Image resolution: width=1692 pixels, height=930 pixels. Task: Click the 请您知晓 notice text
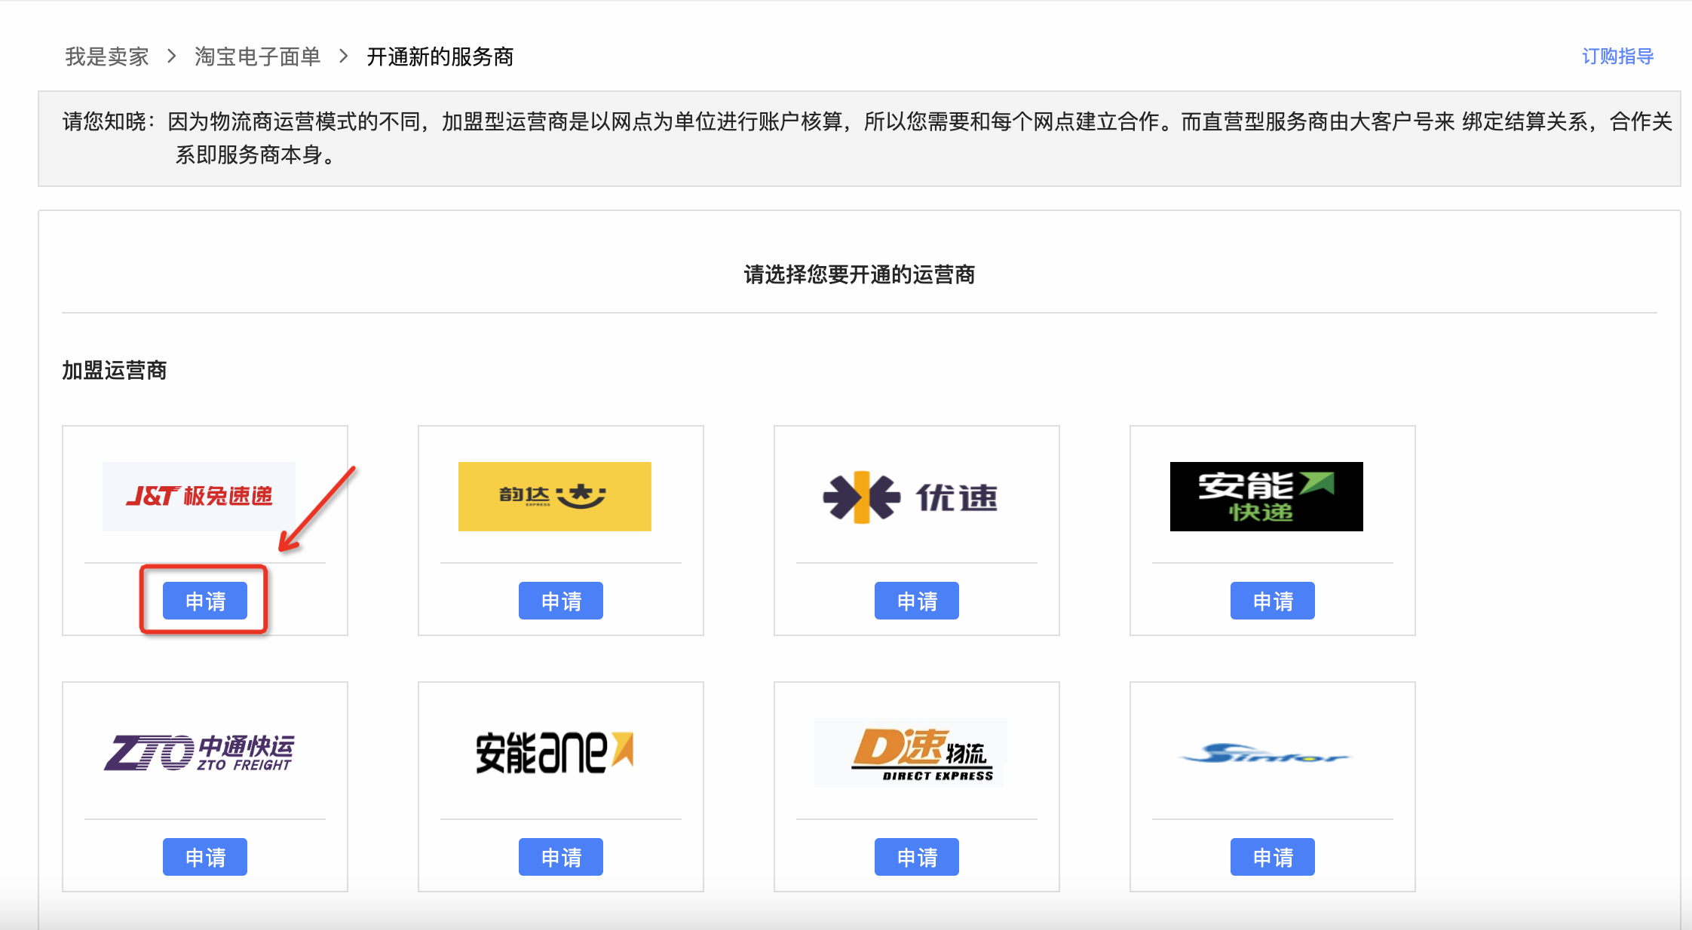[867, 138]
